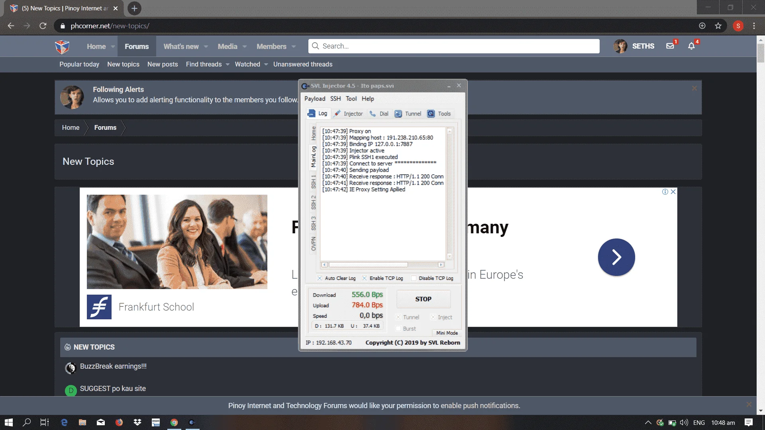Viewport: 765px width, 430px height.
Task: Toggle the Auto Clear Log checkbox
Action: point(320,278)
